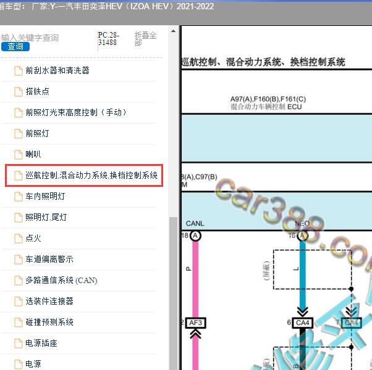The height and width of the screenshot is (370, 372).
Task: Open the 电源插座 entry
Action: click(x=41, y=343)
